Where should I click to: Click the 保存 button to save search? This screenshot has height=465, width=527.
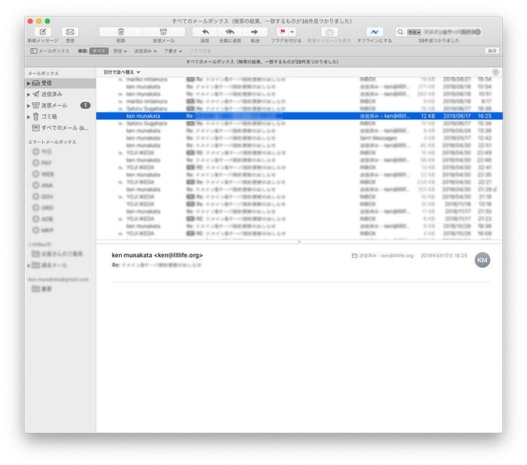[x=491, y=51]
